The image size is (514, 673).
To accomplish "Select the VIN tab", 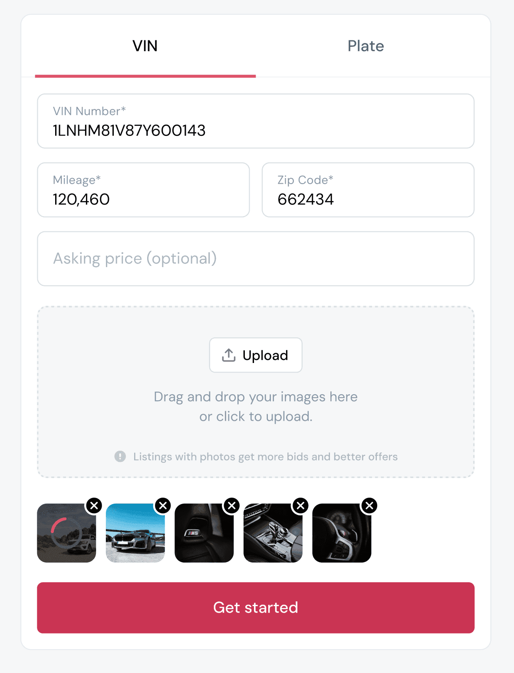I will pos(145,46).
